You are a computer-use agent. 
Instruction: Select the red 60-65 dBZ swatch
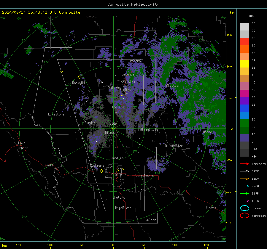(244, 42)
